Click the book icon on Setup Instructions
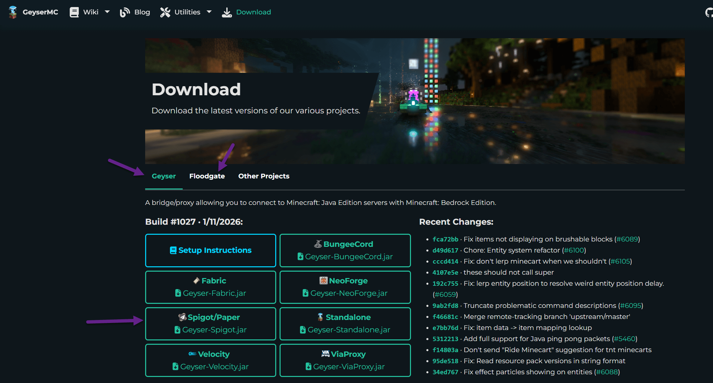The image size is (713, 383). click(173, 250)
